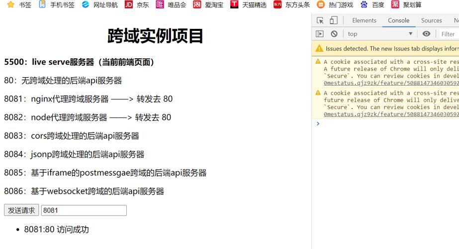
Task: Click the 8085 iframe postmessgae line
Action: 105,173
